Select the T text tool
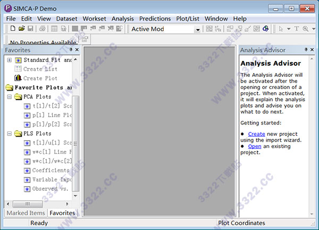The image size is (319, 230). tap(297, 29)
